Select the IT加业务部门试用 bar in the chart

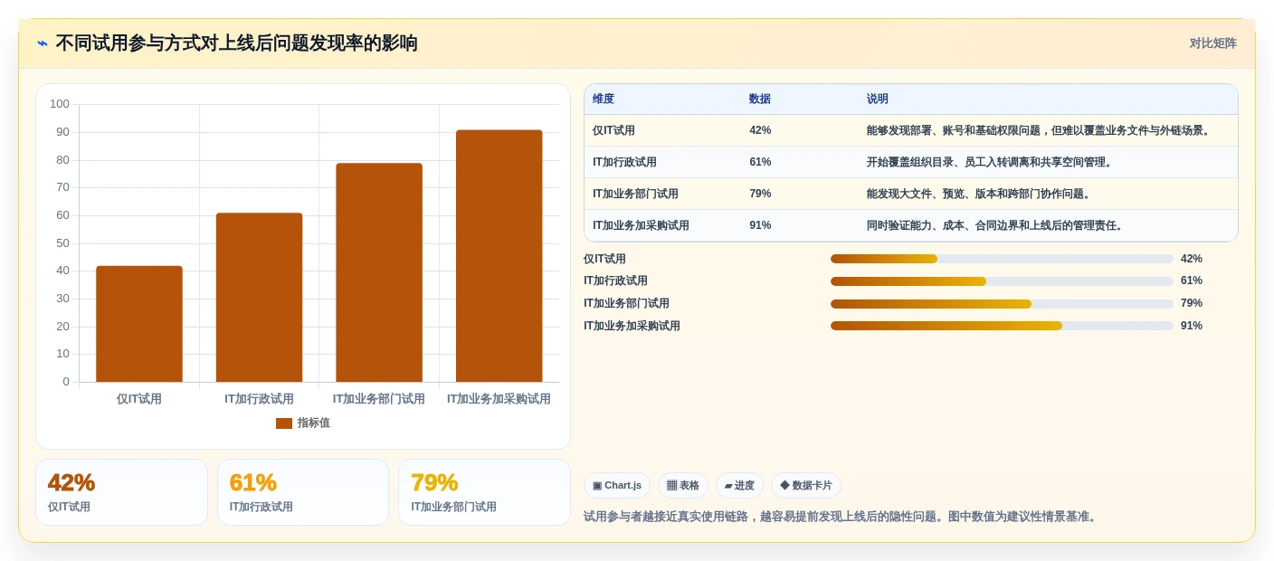pos(379,272)
